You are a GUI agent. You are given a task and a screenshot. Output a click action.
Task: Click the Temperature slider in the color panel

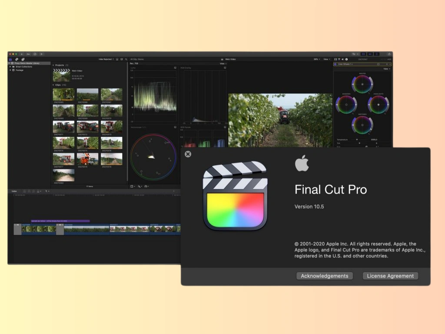356,139
